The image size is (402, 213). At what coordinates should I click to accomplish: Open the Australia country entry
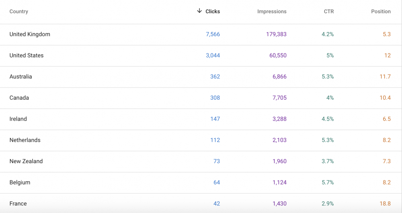[21, 77]
